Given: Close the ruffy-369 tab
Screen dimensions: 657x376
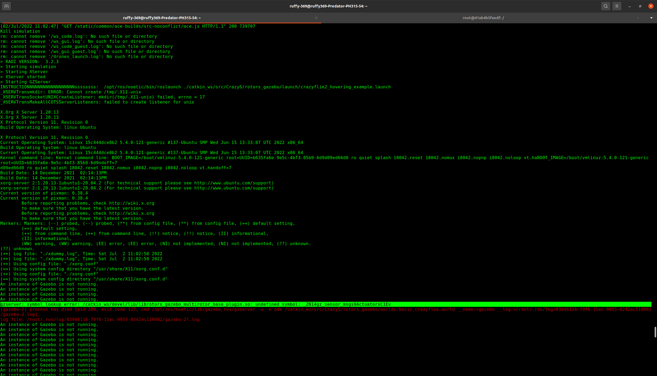Looking at the screenshot, I should click(x=316, y=18).
